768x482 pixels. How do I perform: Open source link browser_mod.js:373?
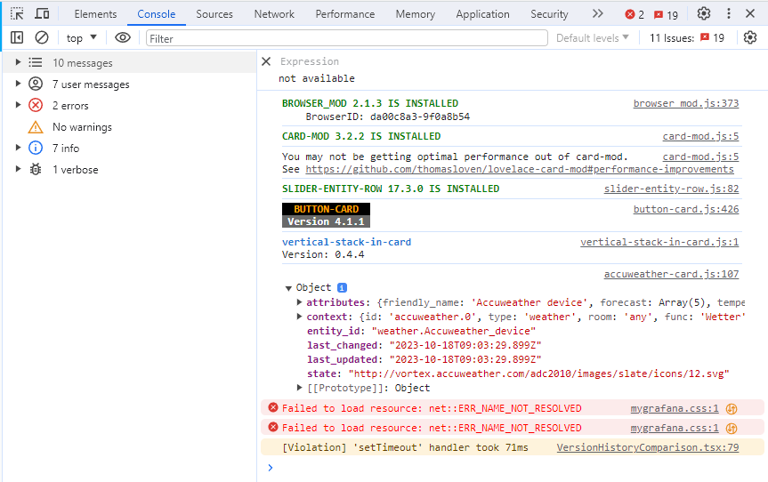[x=686, y=103]
